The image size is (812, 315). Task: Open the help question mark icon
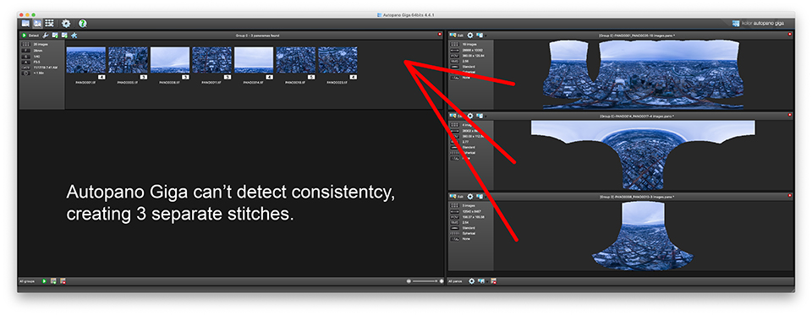[82, 24]
